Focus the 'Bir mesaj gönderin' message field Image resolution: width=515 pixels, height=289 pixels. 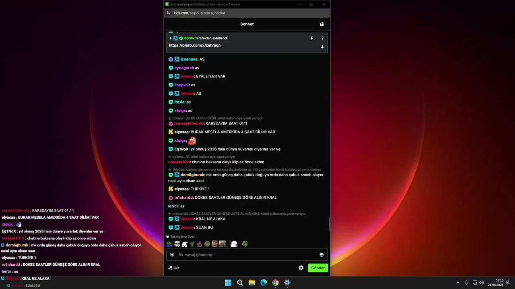coord(247,254)
